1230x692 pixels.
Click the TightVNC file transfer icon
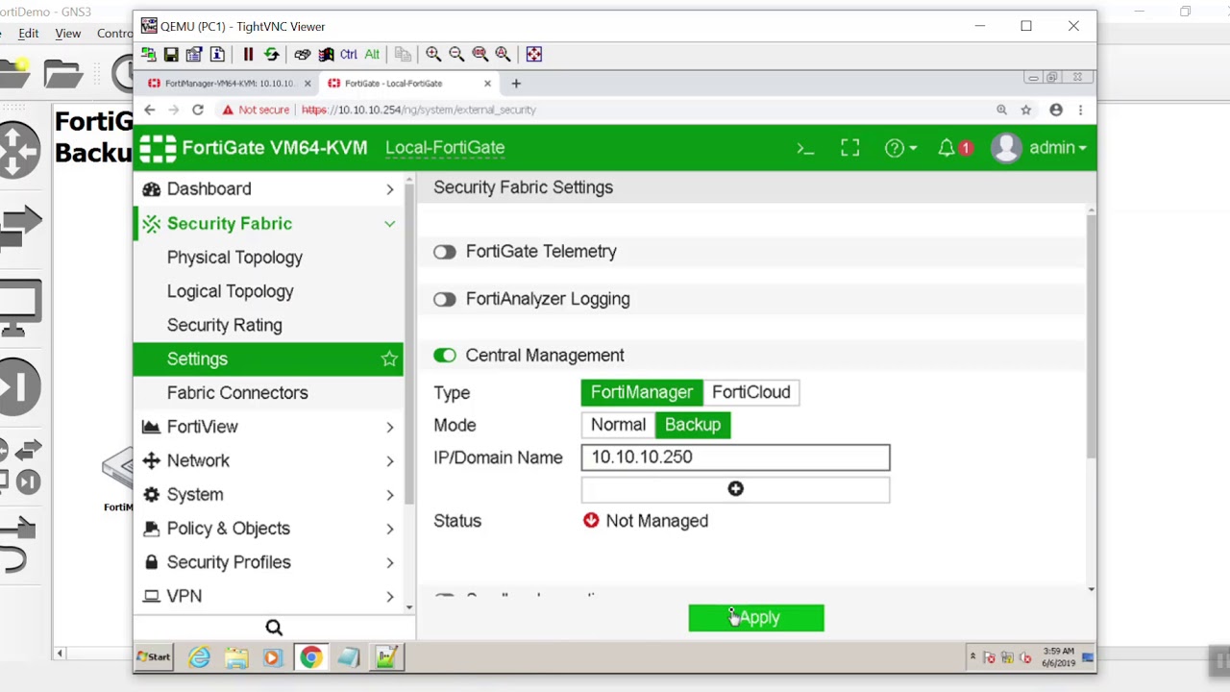403,55
